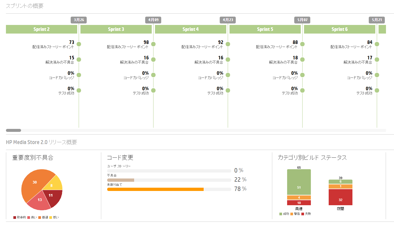Click the 4月23 date marker

(x=228, y=20)
